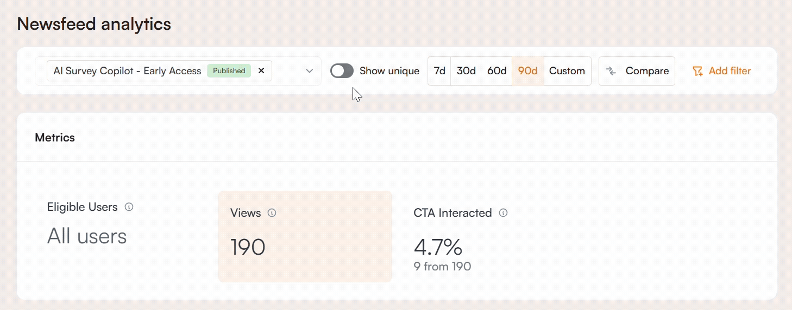Click the orange filter funnel icon

coord(697,71)
